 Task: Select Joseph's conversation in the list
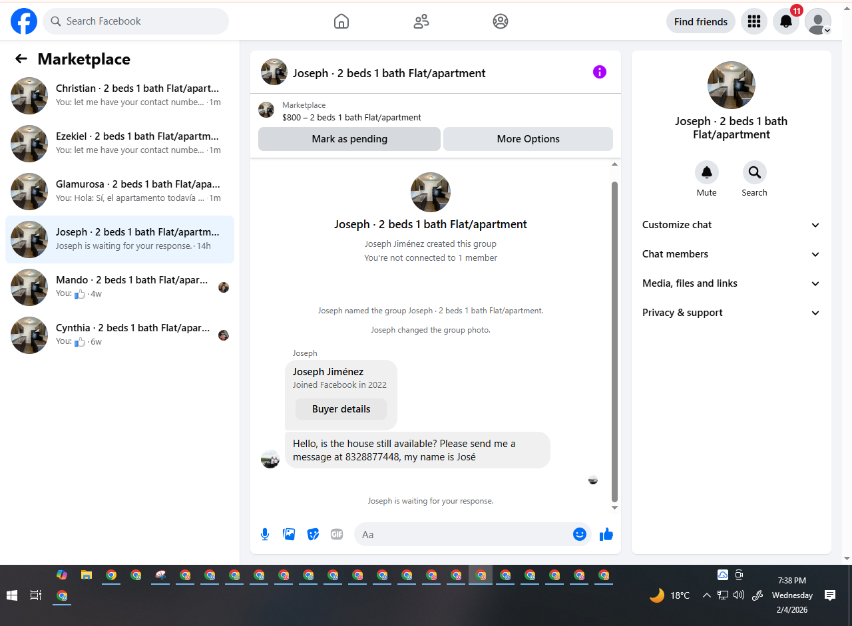click(x=120, y=239)
